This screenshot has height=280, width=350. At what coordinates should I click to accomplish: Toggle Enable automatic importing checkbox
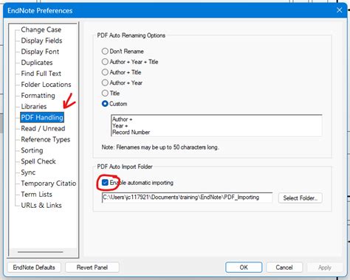click(x=105, y=183)
